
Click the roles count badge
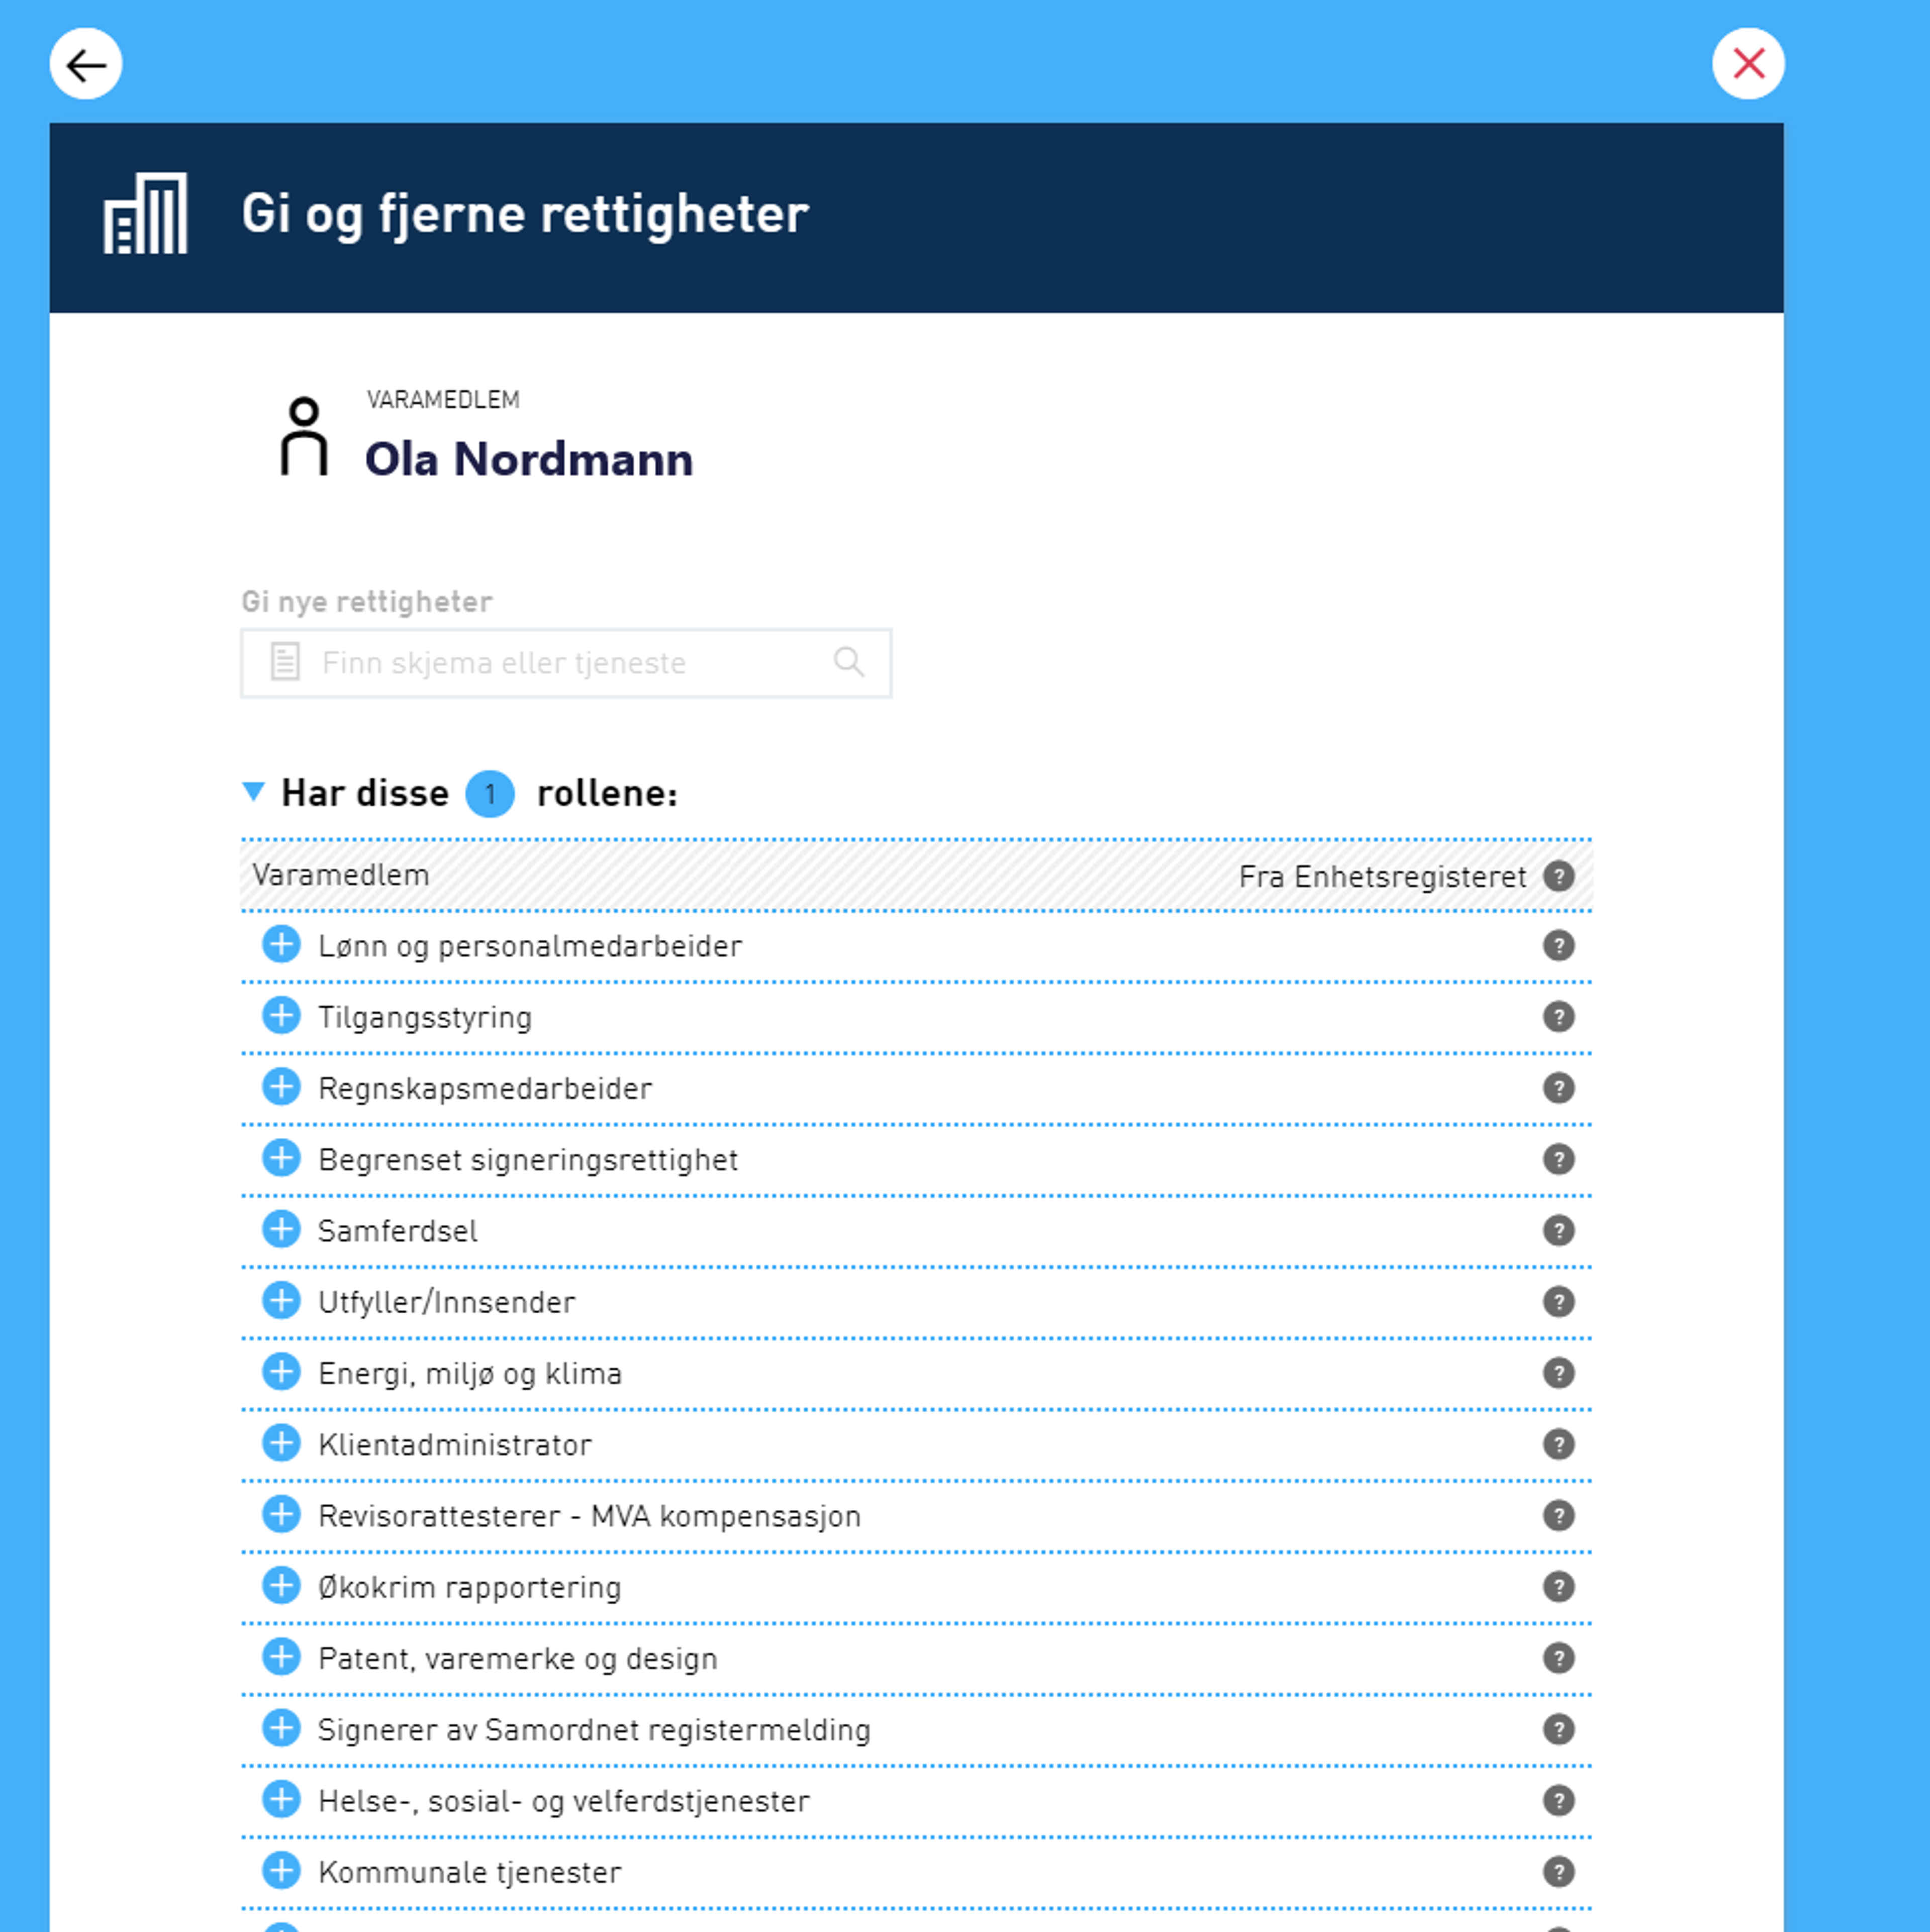[489, 794]
